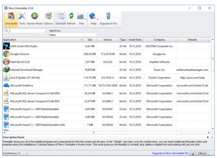Open the Help book icon

[93, 16]
